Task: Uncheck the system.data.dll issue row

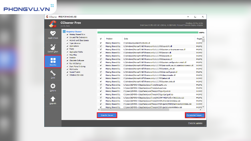Action: [x=101, y=81]
